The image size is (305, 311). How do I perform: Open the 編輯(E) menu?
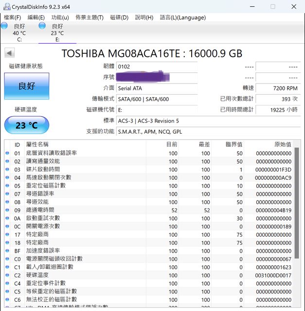click(36, 17)
